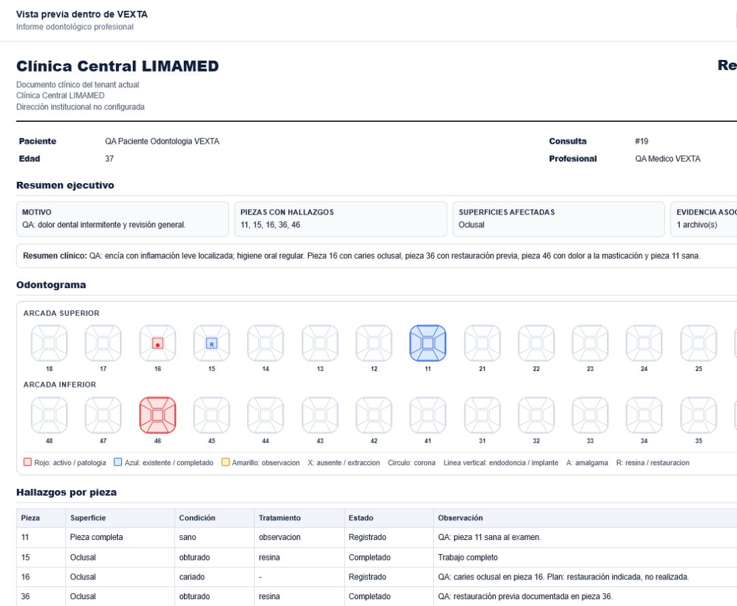Select tooth 14 in the odontogram
737x606 pixels.
[266, 343]
